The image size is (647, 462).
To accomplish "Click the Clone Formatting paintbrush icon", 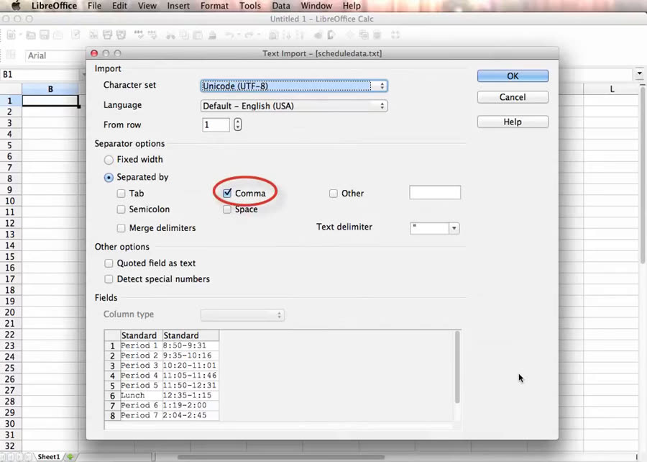I will coord(213,35).
